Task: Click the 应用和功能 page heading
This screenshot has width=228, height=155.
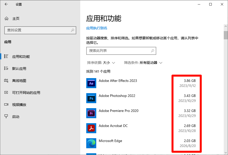Action: 104,19
